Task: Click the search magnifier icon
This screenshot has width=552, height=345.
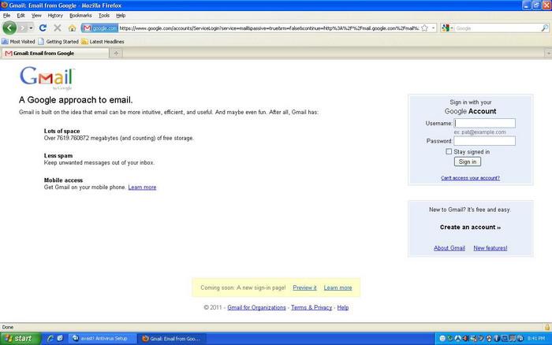Action: point(544,28)
